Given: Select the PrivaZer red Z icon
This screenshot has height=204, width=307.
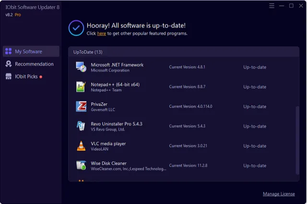Looking at the screenshot, I should [81, 106].
